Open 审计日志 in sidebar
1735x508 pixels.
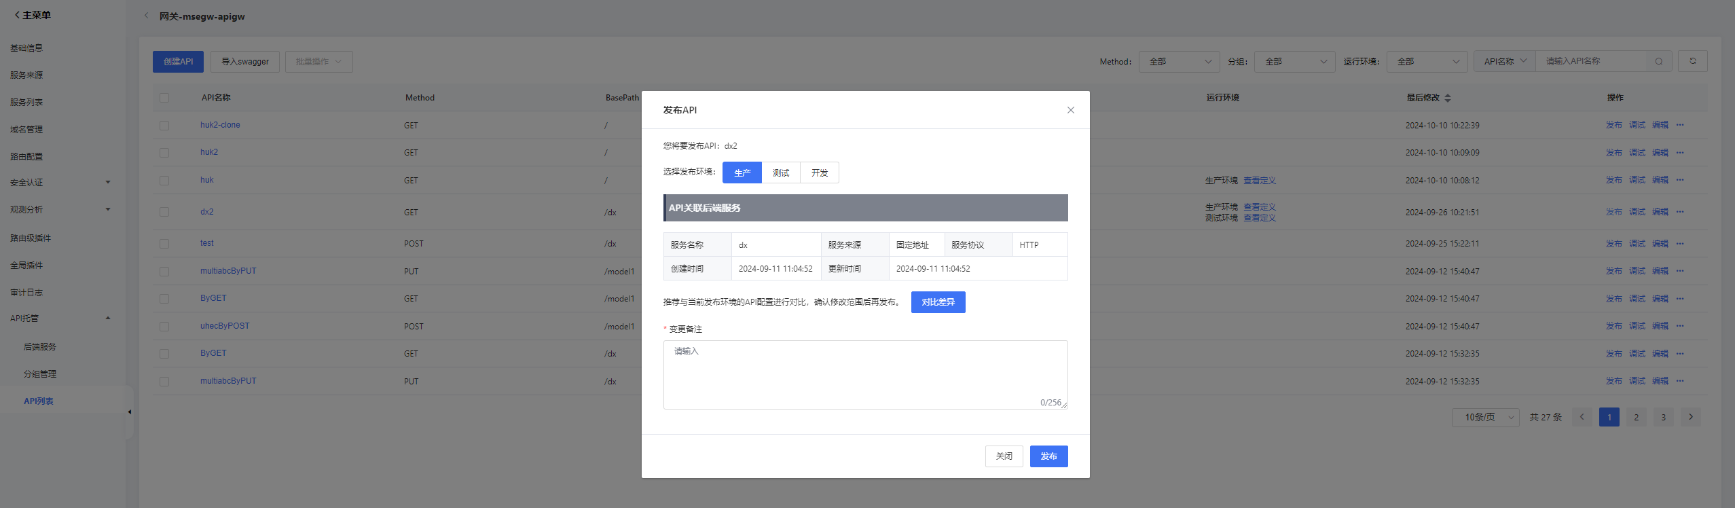point(26,292)
